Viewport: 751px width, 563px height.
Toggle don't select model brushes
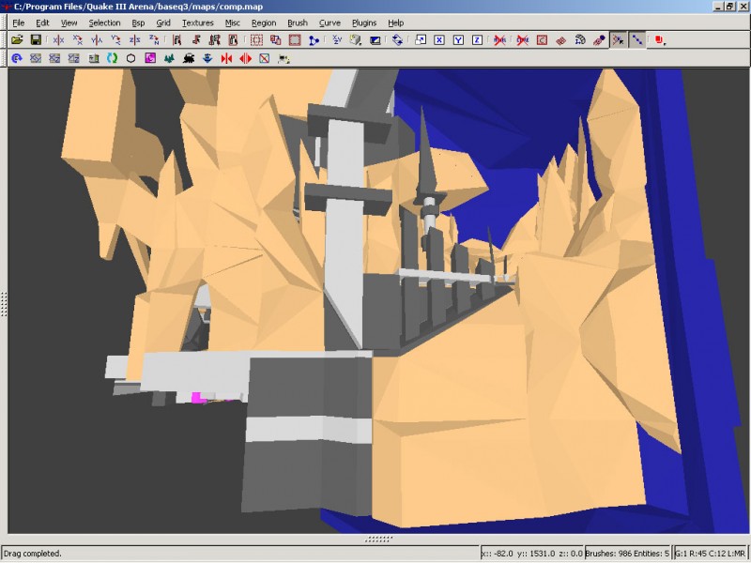pyautogui.click(x=500, y=40)
